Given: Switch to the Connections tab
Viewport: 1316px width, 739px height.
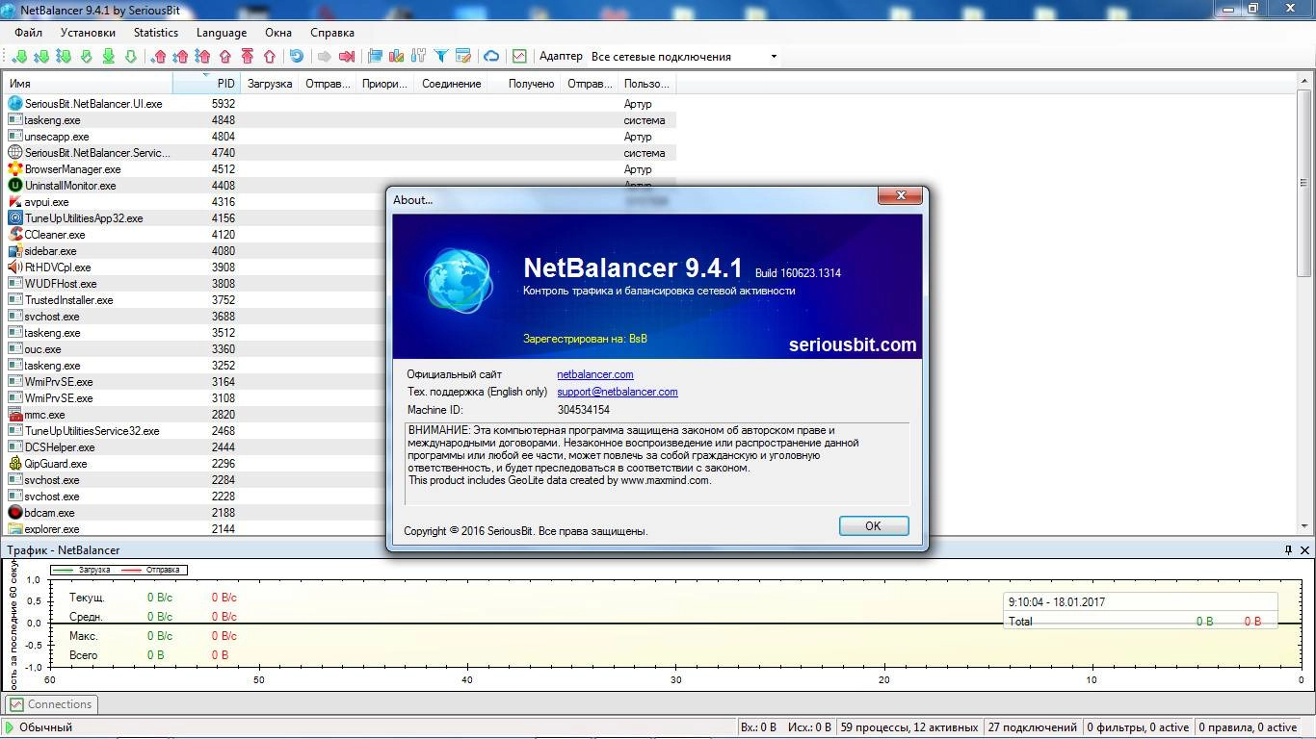Looking at the screenshot, I should (x=51, y=704).
